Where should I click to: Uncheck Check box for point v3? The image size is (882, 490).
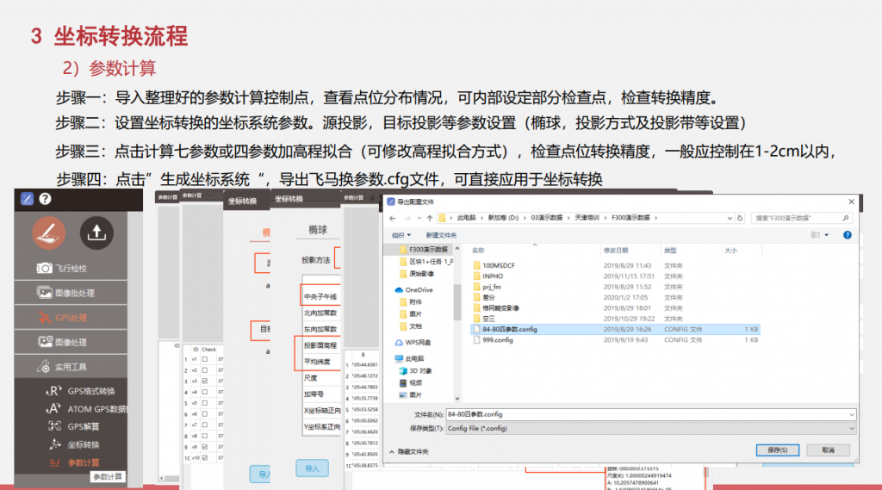205,381
